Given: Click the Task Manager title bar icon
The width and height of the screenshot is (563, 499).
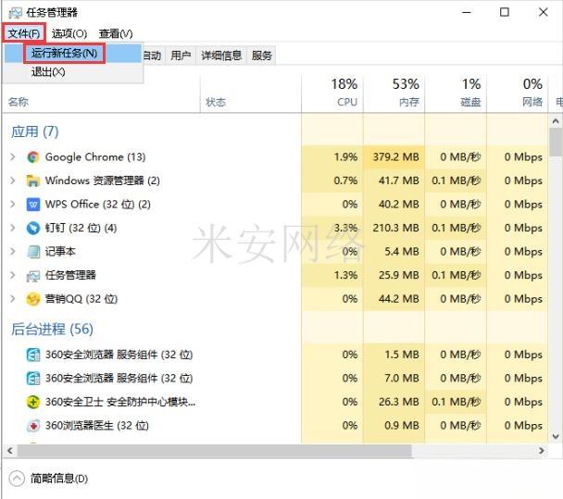Looking at the screenshot, I should (15, 13).
